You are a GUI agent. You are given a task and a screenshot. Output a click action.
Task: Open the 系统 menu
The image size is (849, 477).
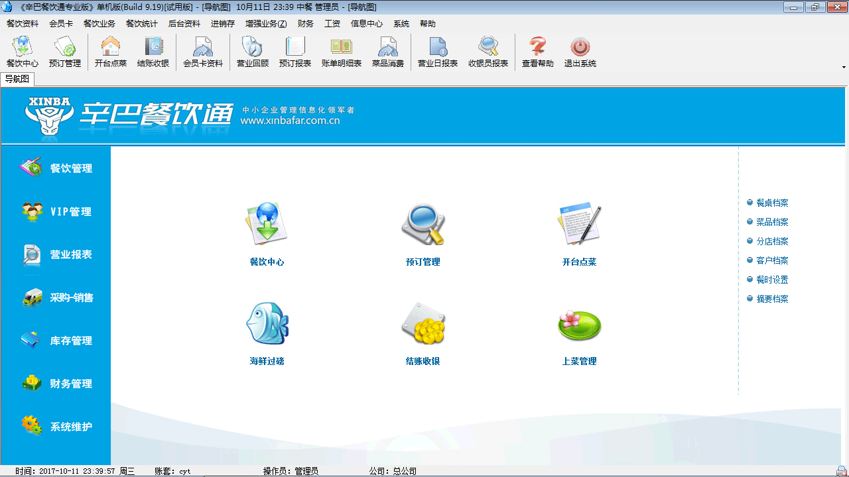(x=401, y=24)
